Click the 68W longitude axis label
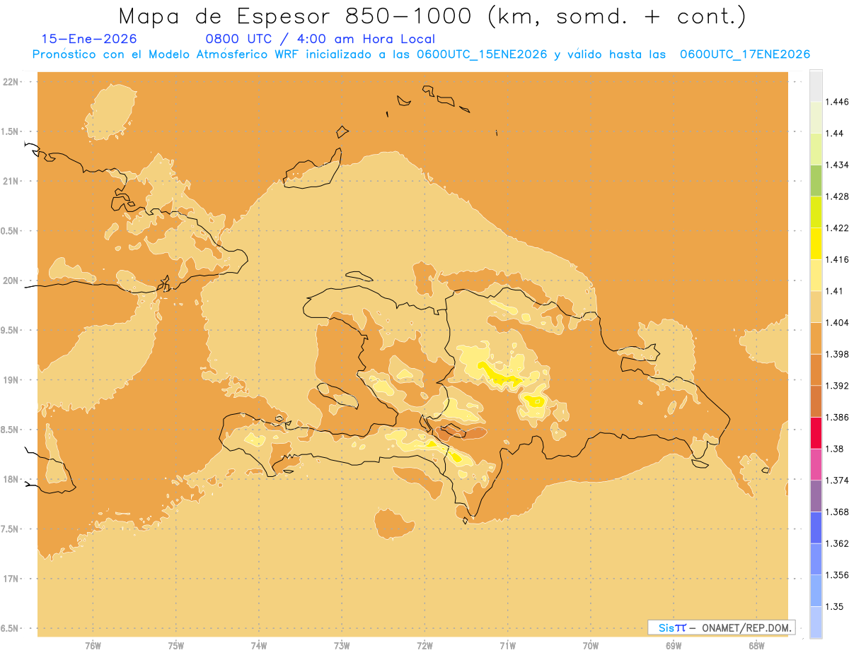Image resolution: width=849 pixels, height=655 pixels. 756,646
